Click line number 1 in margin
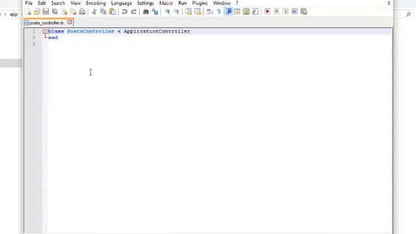 34,31
